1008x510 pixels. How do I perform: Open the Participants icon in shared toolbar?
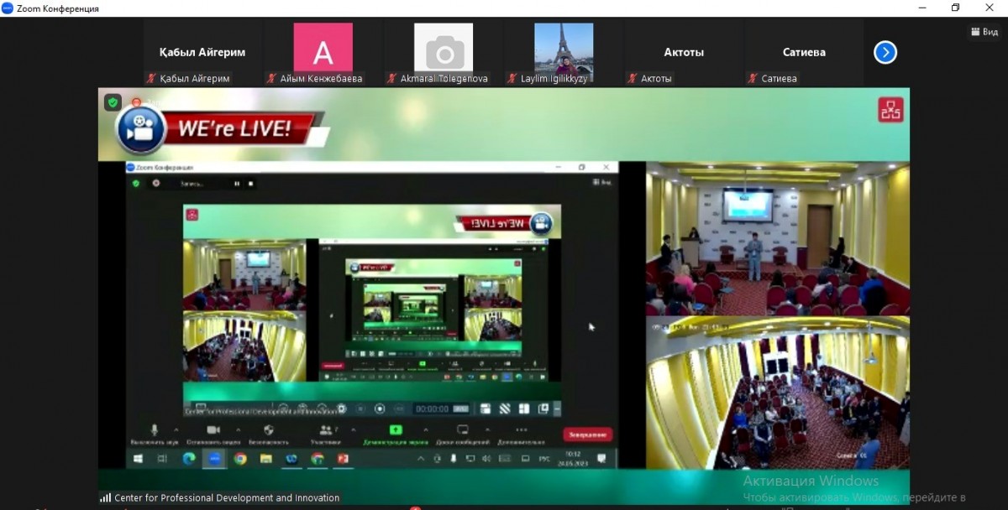tap(326, 429)
